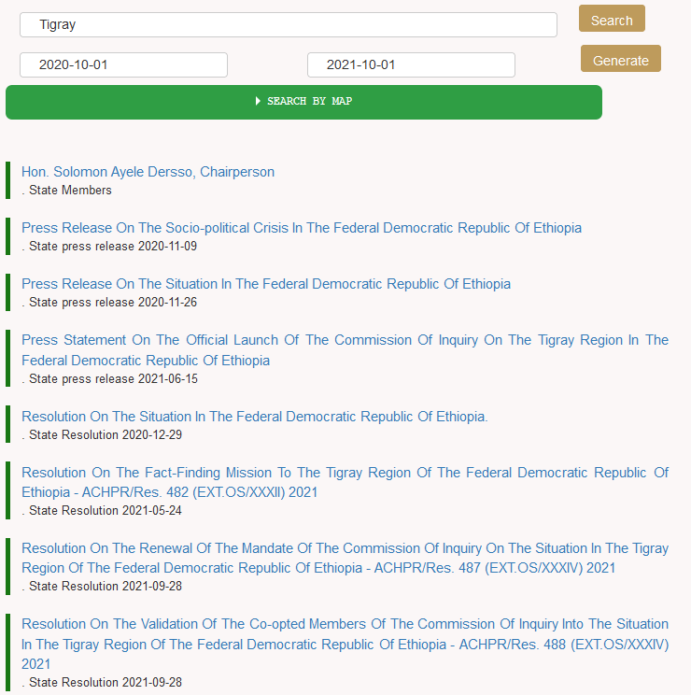Open Resolution On Validation Of Co-opted Members Res. 488
Screen dimensions: 691x695
click(x=345, y=644)
